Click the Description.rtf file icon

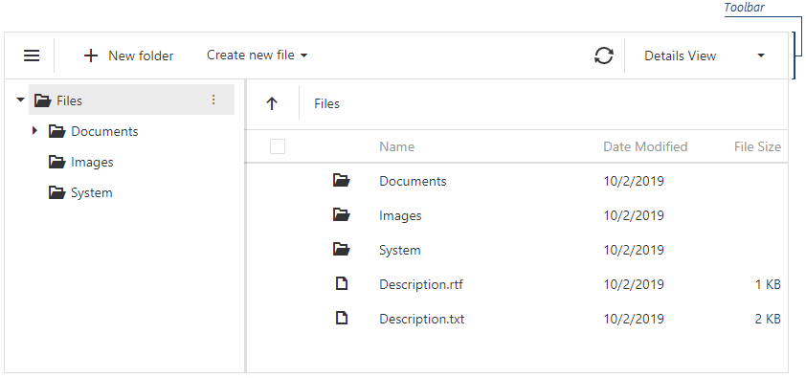342,283
